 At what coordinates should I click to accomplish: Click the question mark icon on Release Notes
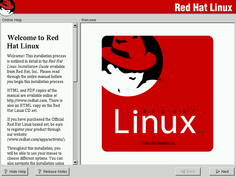click(x=39, y=172)
